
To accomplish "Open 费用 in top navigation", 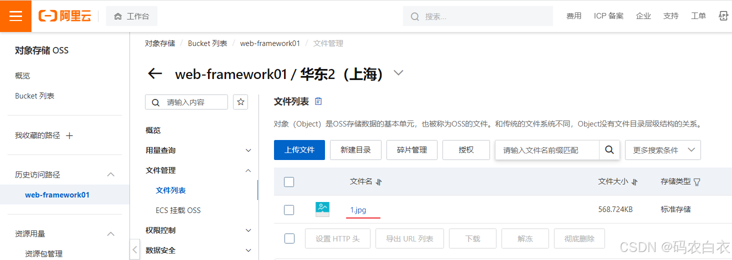I will pos(573,16).
